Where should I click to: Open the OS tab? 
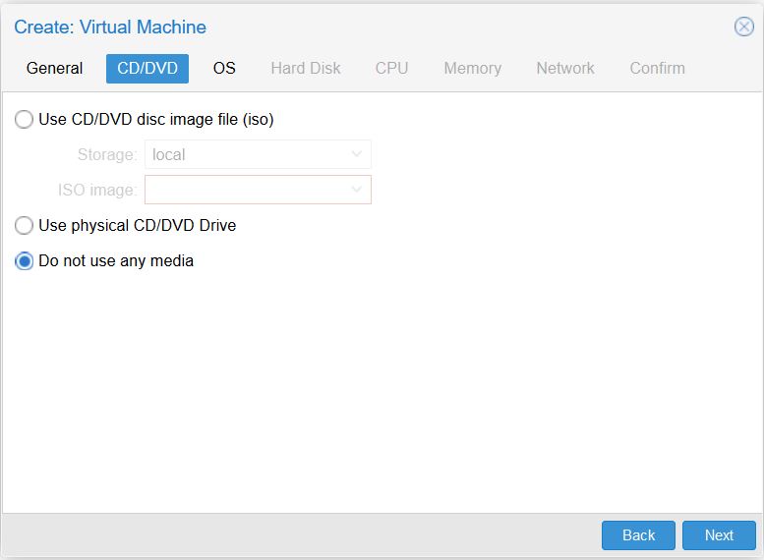(x=224, y=68)
